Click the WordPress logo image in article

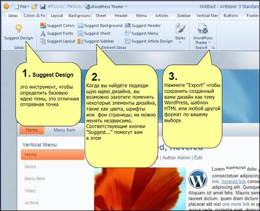click(198, 179)
